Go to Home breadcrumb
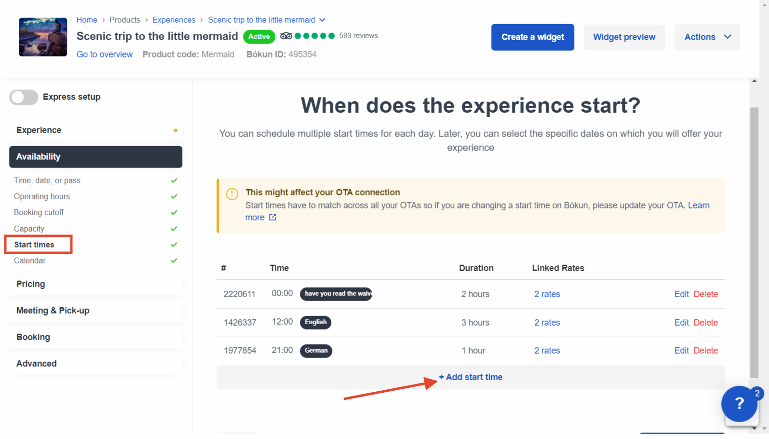769x439 pixels. click(x=87, y=20)
